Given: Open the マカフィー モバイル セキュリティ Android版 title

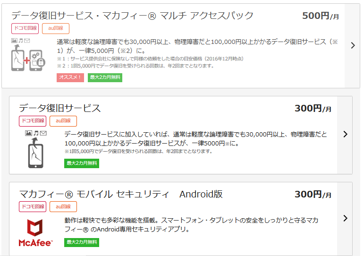Looking at the screenshot, I should coord(121,194).
